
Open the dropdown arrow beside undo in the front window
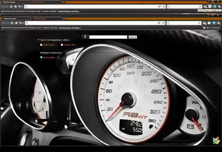[x=23, y=23]
